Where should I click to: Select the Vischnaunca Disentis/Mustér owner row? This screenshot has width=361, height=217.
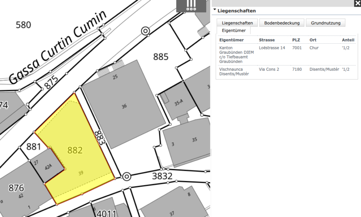[286, 72]
